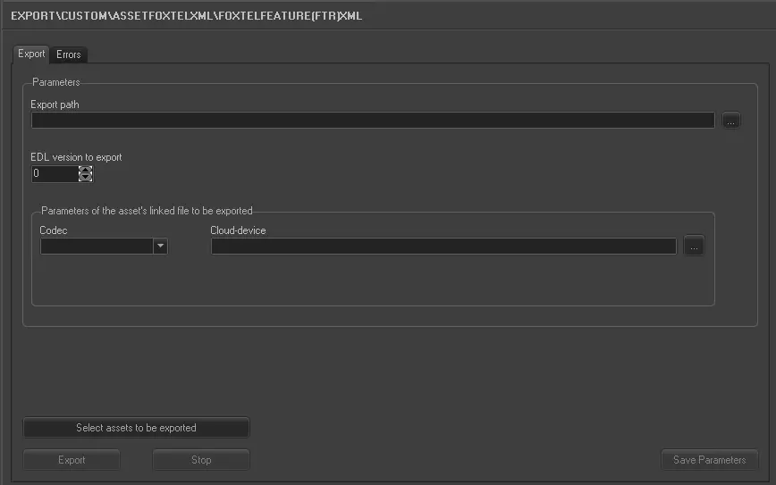The image size is (776, 485).
Task: Click the Export path text field
Action: click(x=372, y=121)
